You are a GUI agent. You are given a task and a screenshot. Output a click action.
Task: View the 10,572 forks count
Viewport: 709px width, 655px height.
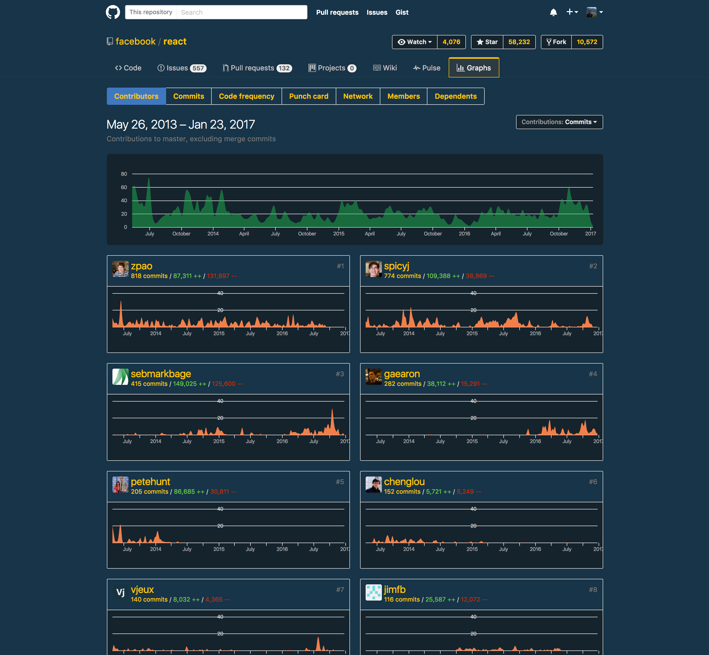(x=587, y=42)
